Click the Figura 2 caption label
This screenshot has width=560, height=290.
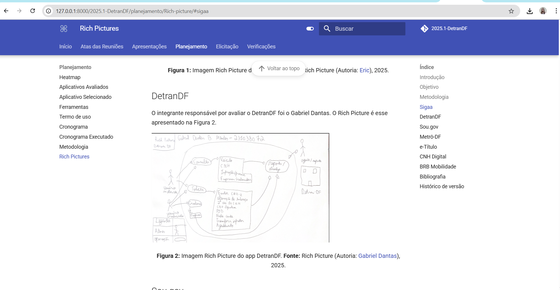pos(168,256)
